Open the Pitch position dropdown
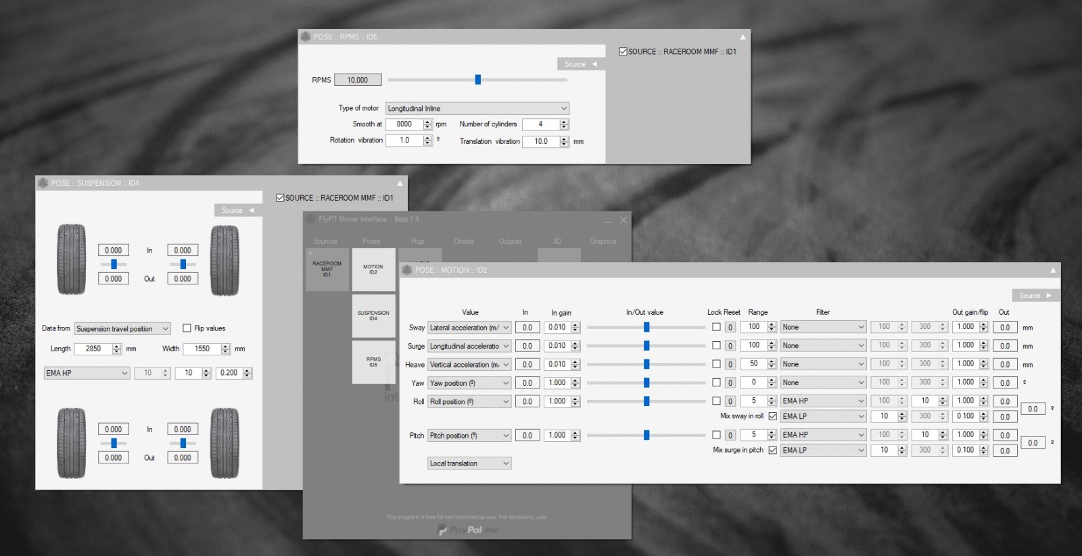Viewport: 1082px width, 556px height. point(469,436)
